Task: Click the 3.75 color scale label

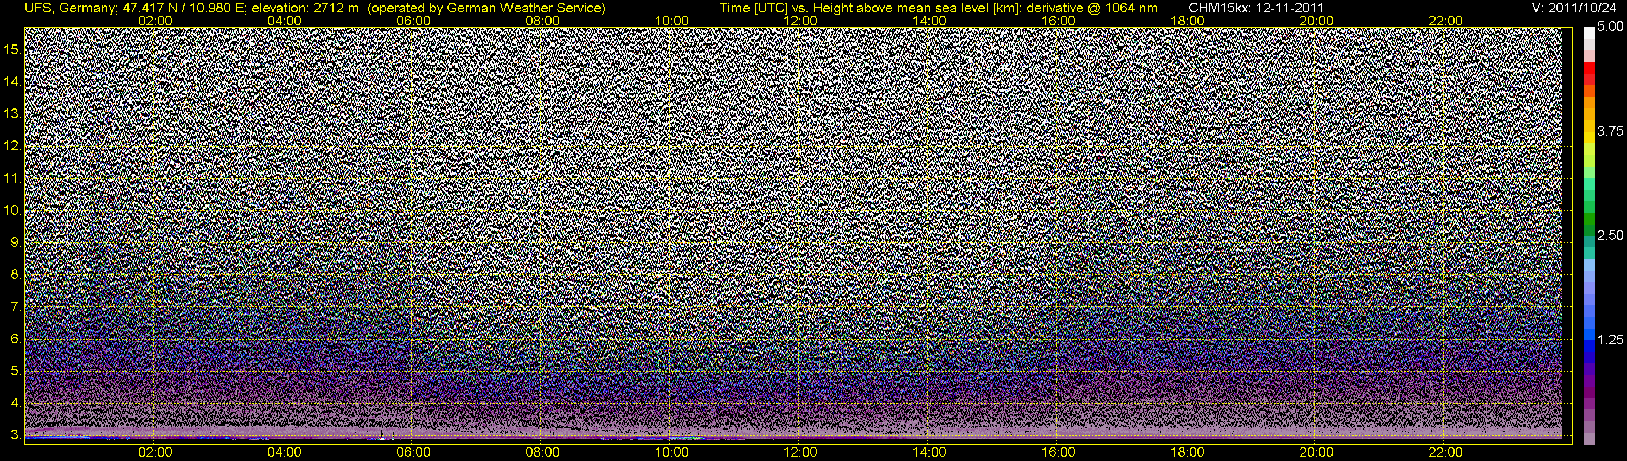Action: click(x=1610, y=131)
